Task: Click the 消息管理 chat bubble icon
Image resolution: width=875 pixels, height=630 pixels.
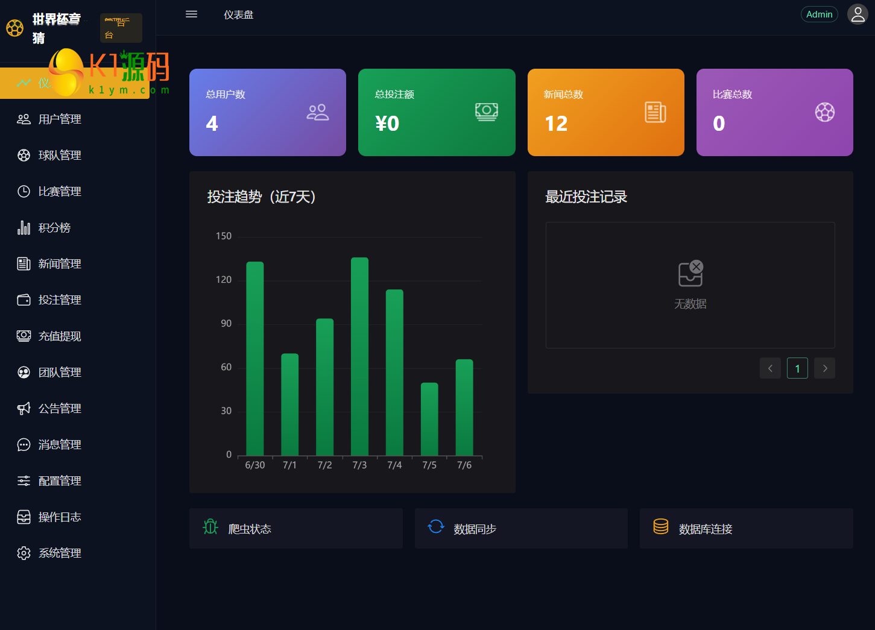Action: [x=24, y=445]
